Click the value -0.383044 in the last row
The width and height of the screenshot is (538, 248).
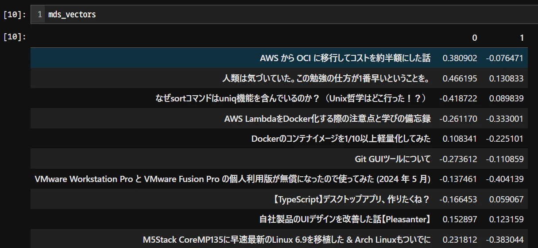[504, 240]
